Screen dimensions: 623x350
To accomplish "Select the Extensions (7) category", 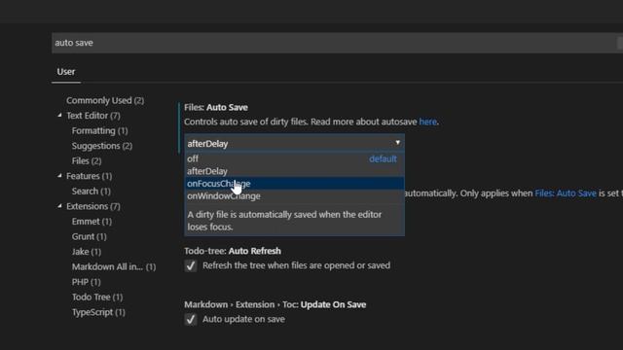I will coord(93,206).
